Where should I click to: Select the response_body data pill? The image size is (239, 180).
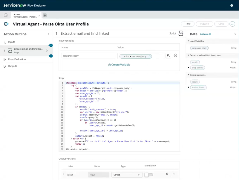pos(199,48)
